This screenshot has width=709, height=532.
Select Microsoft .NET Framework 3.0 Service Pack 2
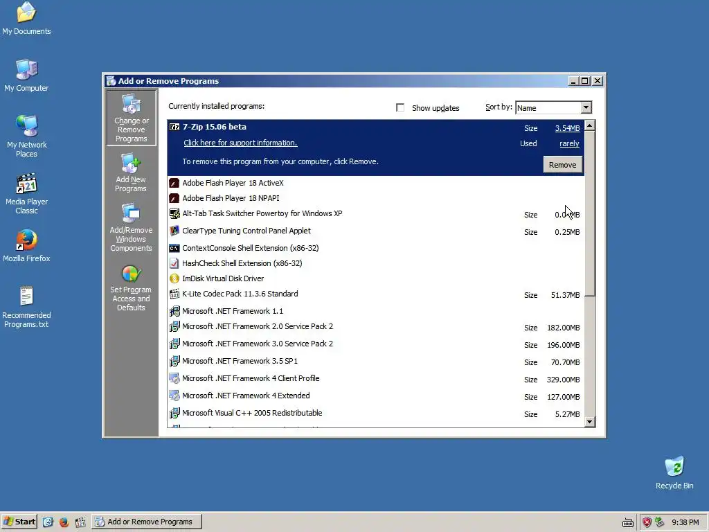(376, 344)
